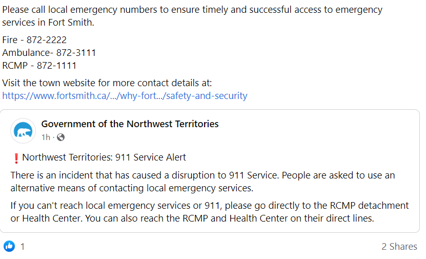426x259 pixels.
Task: Click the "Please call local emergency numbers" paragraph
Action: [x=192, y=10]
